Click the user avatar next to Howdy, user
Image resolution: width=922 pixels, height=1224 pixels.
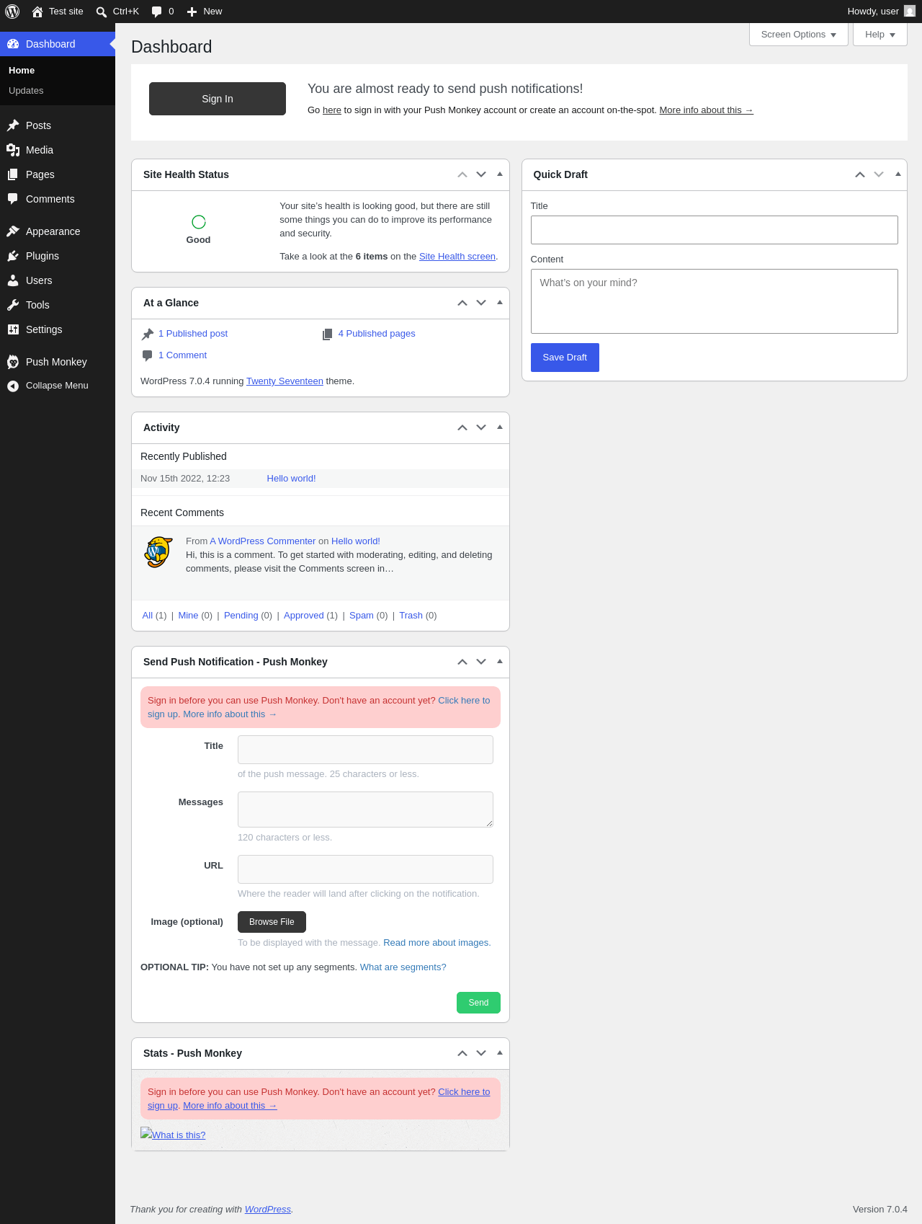coord(910,12)
